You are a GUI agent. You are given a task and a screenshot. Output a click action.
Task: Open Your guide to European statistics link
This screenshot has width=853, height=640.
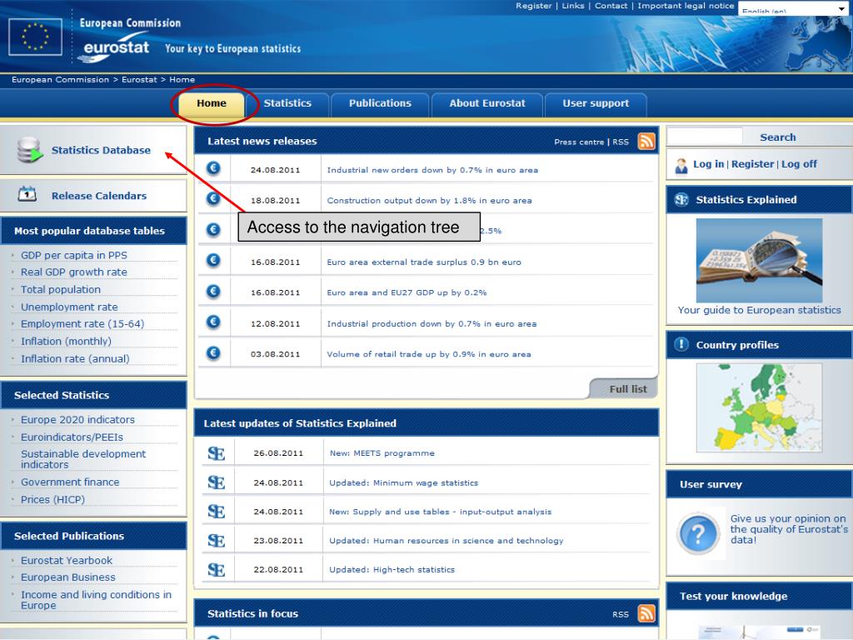point(759,310)
